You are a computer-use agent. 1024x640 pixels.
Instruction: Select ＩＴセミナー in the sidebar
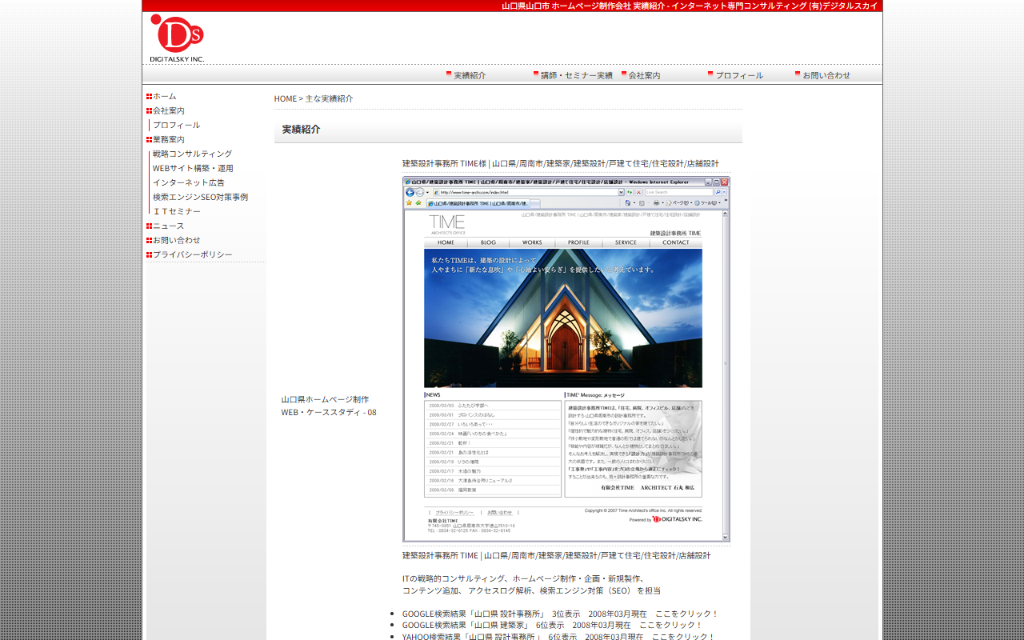(177, 211)
